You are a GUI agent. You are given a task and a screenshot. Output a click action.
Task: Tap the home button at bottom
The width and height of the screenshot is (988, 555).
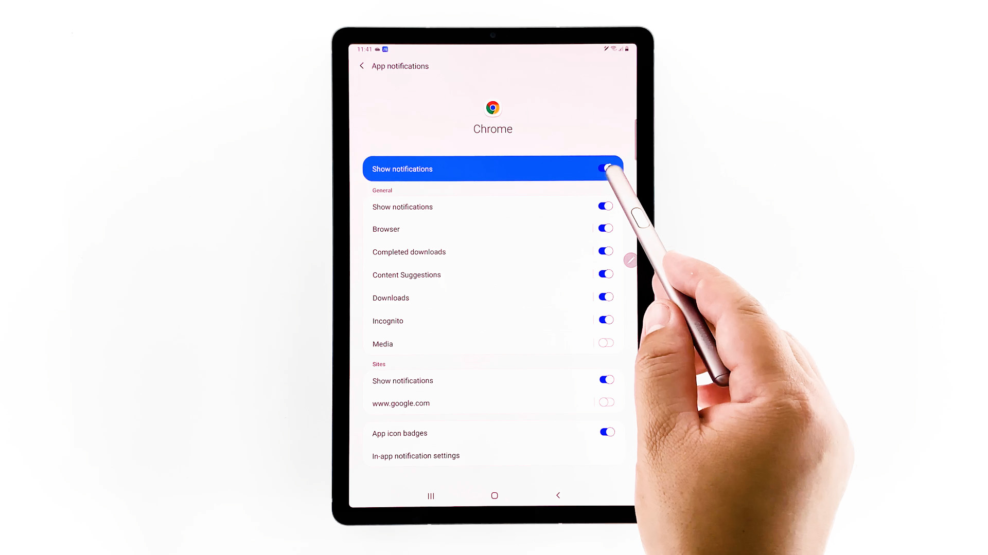[493, 495]
